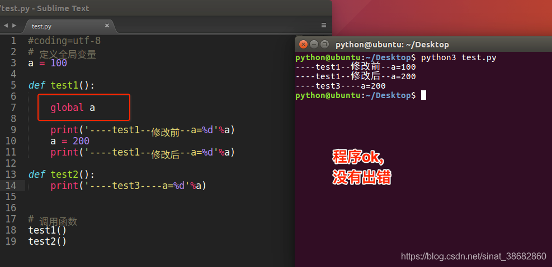Click terminal output '----test1--修改前--a=100'
Viewport: 552px width, 267px height.
tap(356, 67)
